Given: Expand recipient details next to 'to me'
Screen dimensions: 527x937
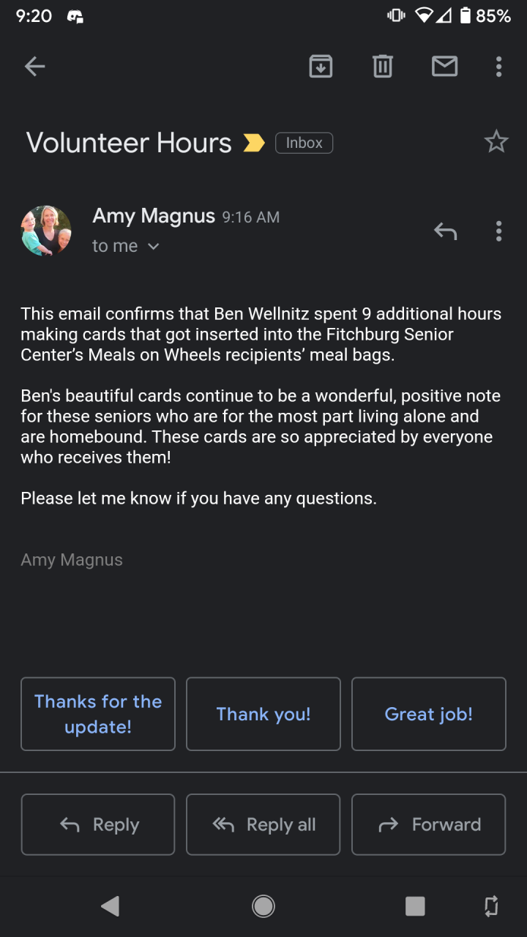Looking at the screenshot, I should 153,247.
